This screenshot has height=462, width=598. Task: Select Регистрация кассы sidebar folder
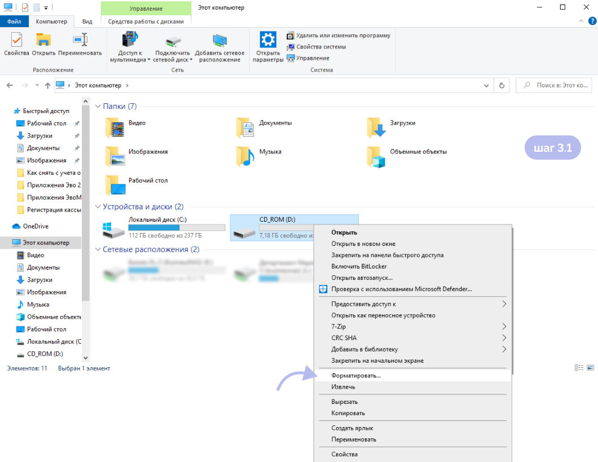click(x=49, y=210)
